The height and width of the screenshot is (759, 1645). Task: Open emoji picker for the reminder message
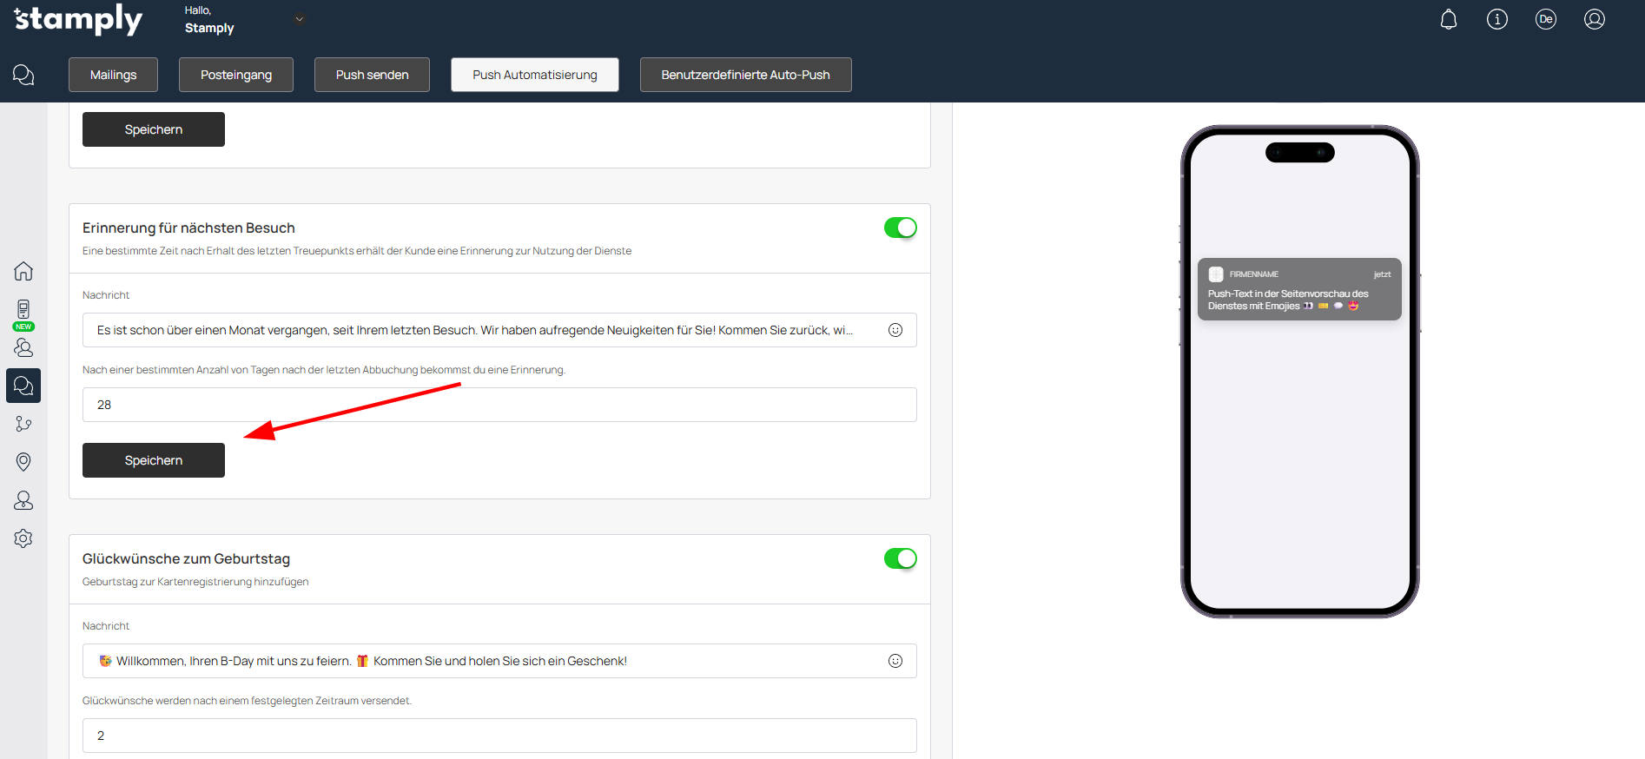point(895,330)
